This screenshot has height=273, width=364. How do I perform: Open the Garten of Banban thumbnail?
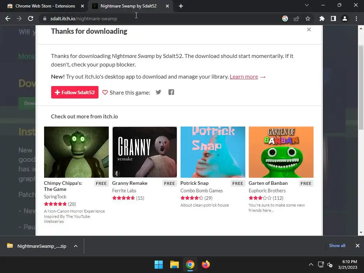(281, 152)
